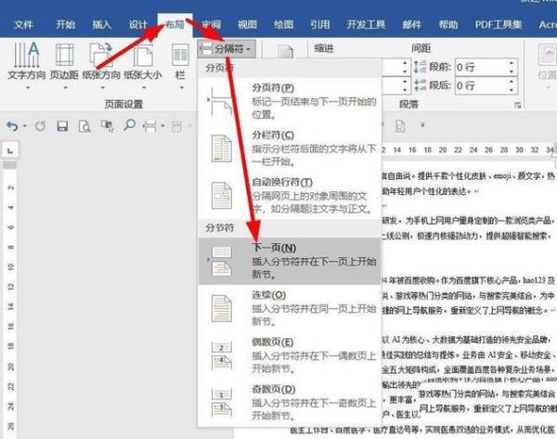Adjust the left indent spinner arrows

(x=405, y=67)
